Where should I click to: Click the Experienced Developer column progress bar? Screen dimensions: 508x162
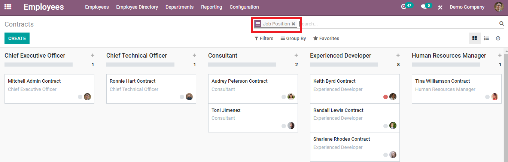pos(344,65)
